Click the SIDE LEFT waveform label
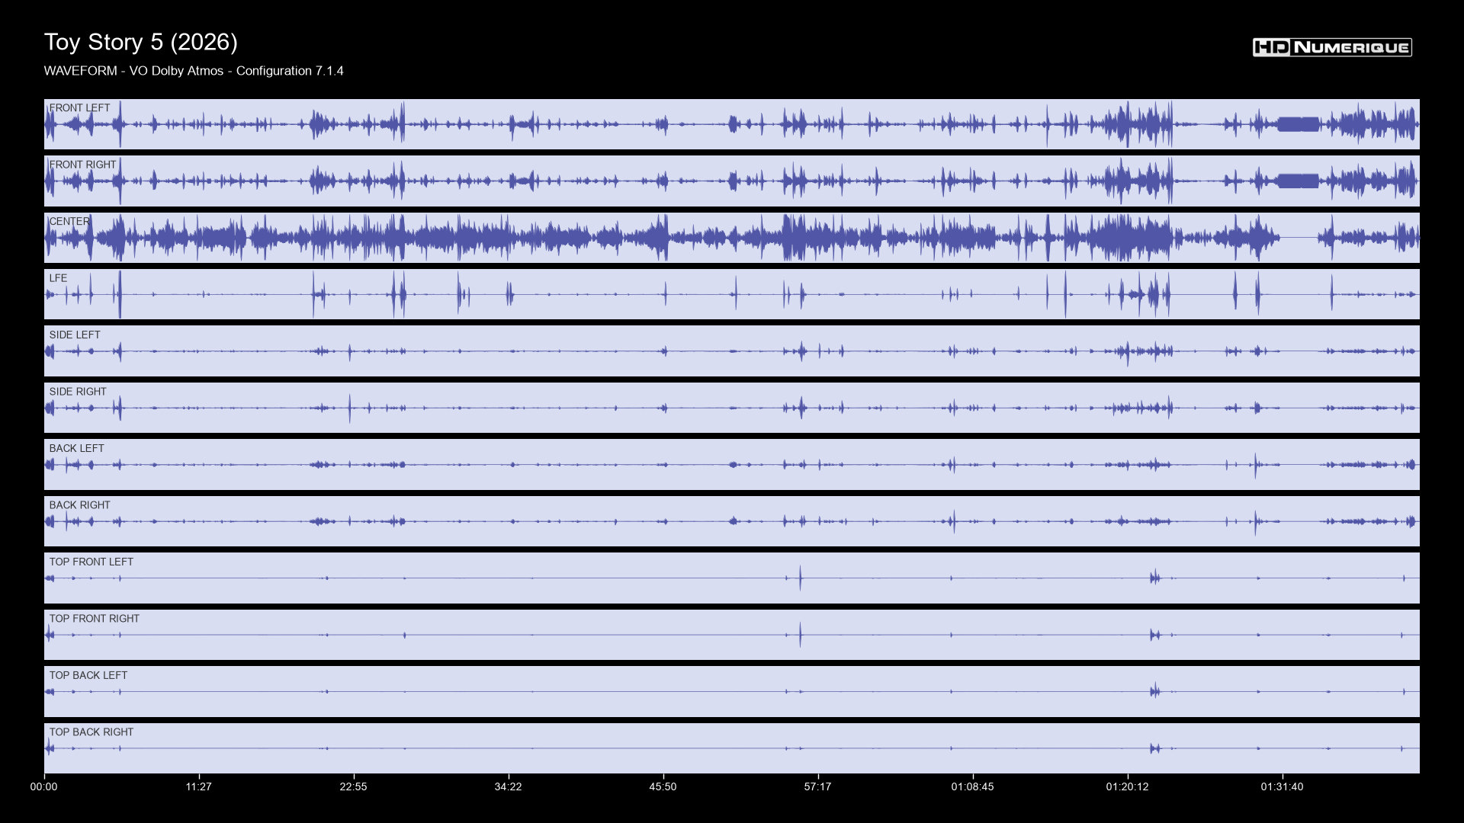 pyautogui.click(x=75, y=335)
